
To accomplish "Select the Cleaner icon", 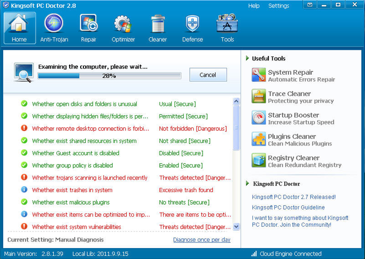I will pyautogui.click(x=158, y=28).
